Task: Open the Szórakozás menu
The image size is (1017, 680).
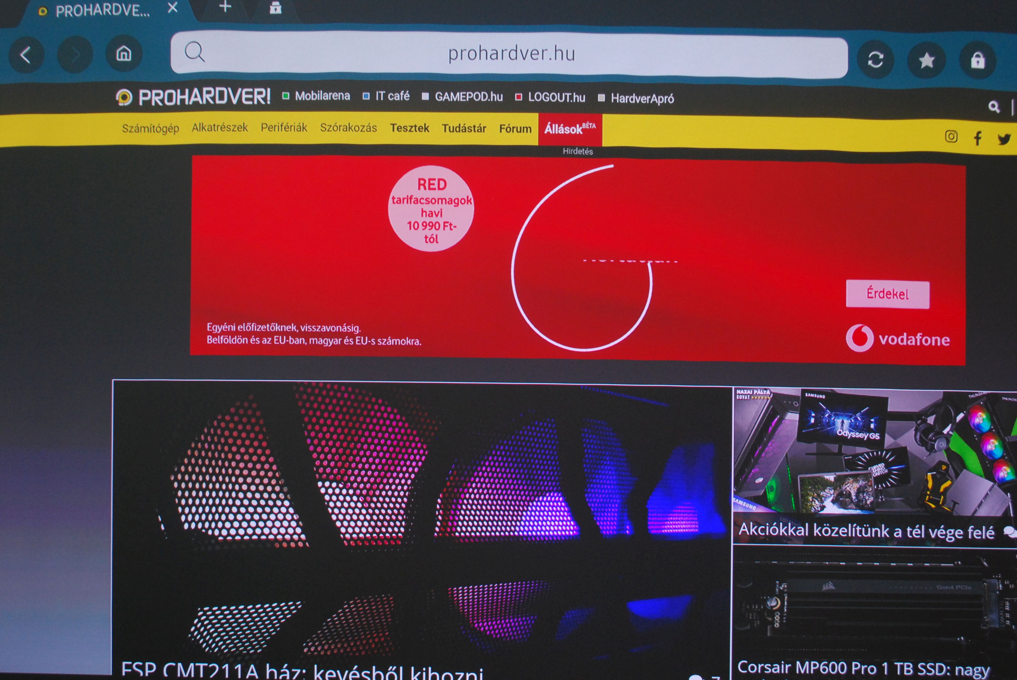Action: click(x=349, y=127)
